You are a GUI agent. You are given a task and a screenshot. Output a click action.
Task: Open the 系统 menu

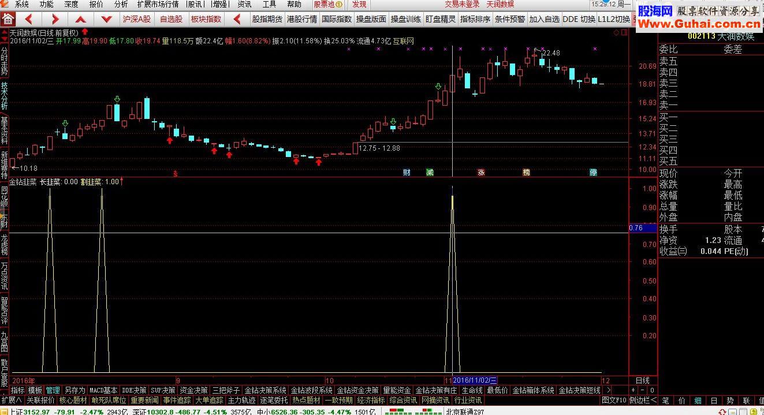[22, 4]
